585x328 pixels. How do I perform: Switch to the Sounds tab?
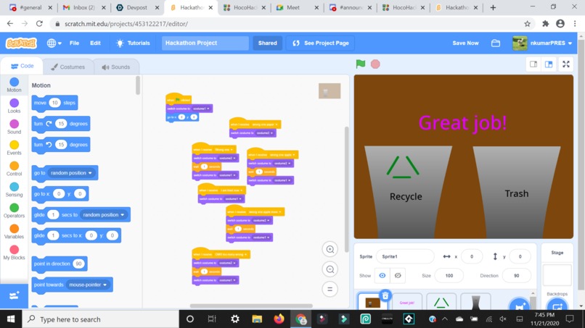(x=116, y=67)
